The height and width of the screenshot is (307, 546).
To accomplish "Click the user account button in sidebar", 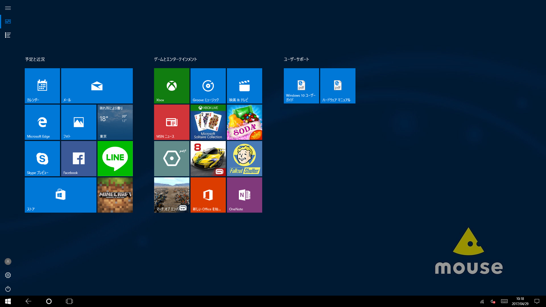I will pos(8,262).
